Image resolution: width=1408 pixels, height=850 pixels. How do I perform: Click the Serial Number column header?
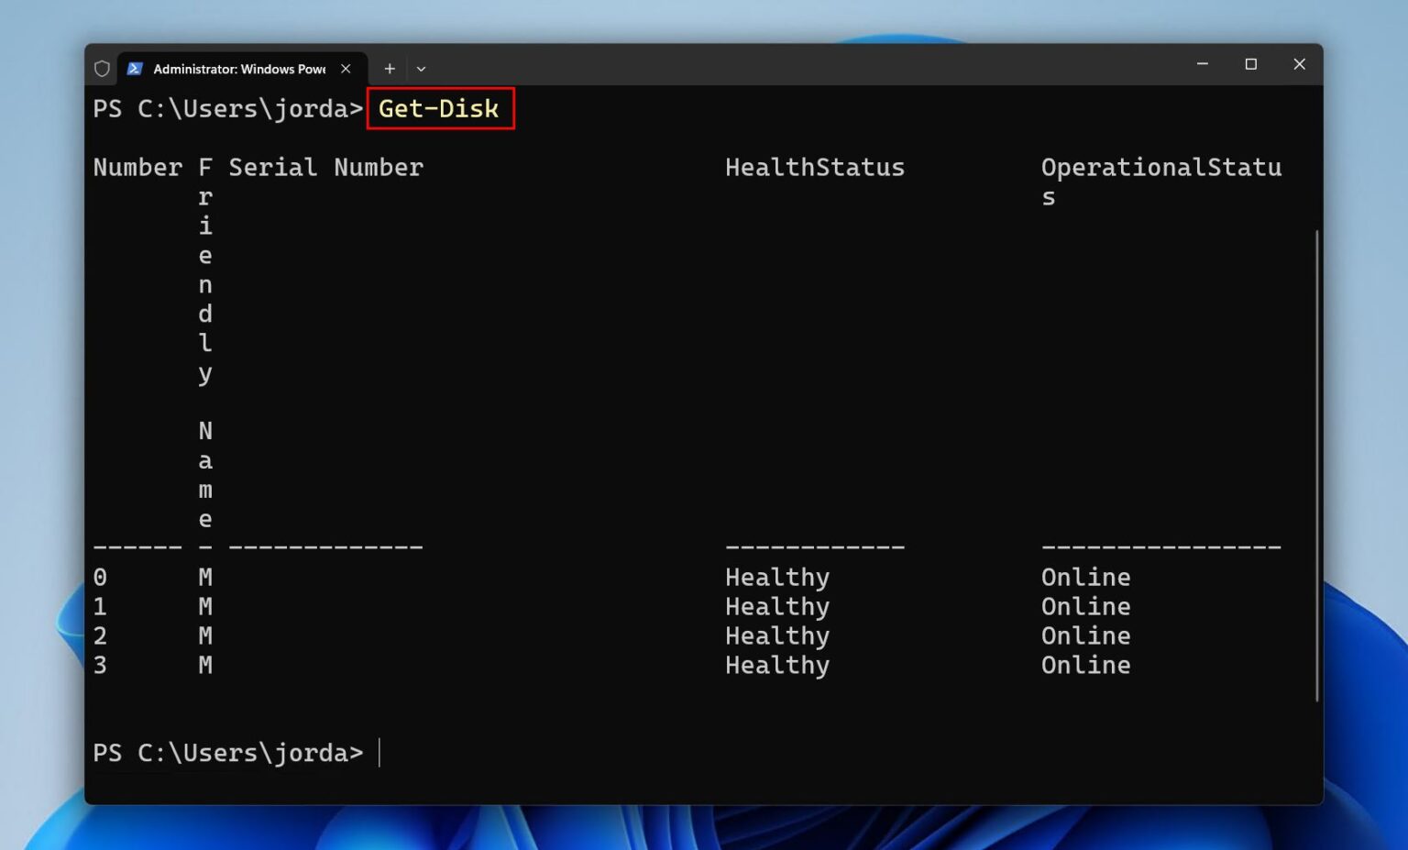[x=325, y=167]
